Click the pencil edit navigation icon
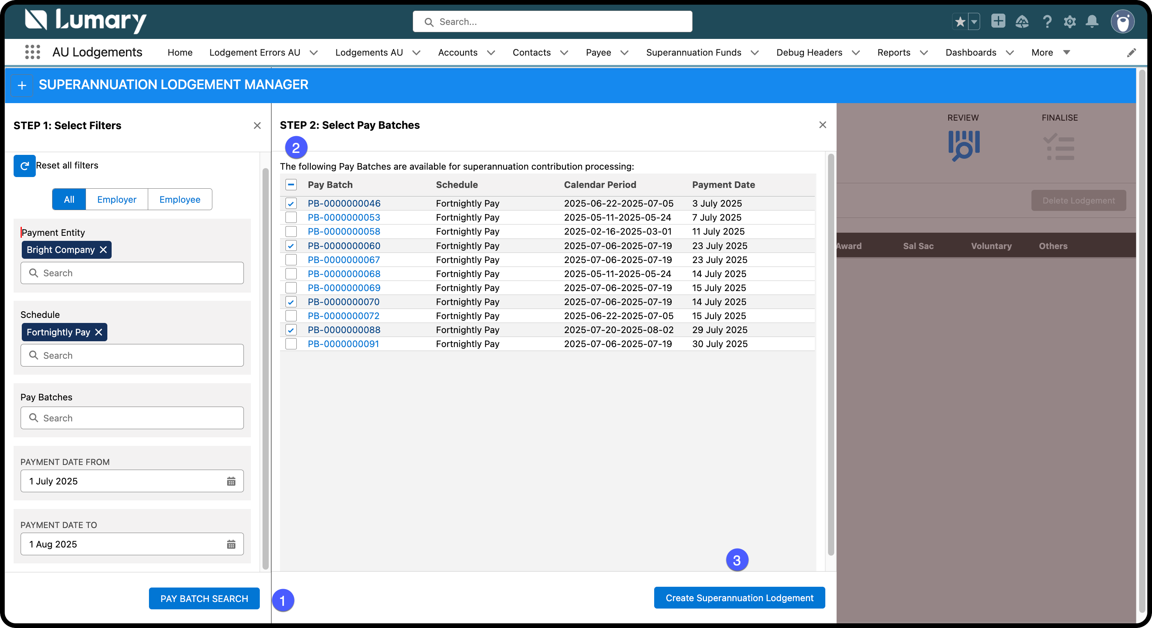1152x628 pixels. 1131,53
